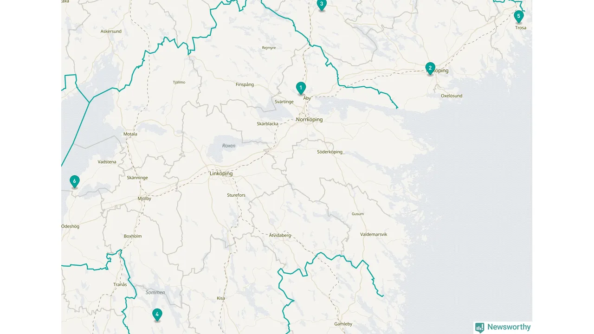Click the Åtvidaberg town label

tap(280, 235)
